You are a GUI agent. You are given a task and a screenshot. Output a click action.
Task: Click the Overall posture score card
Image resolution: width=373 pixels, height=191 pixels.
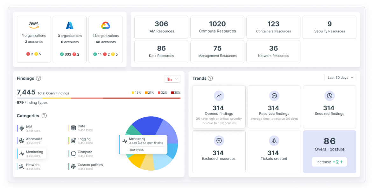point(329,152)
